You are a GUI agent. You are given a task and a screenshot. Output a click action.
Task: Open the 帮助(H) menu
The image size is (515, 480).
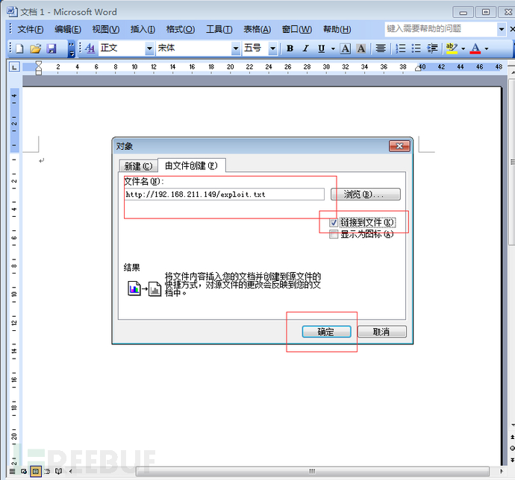click(x=337, y=30)
